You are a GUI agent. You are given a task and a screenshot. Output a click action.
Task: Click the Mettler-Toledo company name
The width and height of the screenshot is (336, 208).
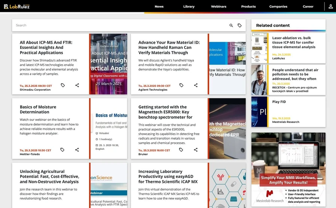tap(30, 154)
